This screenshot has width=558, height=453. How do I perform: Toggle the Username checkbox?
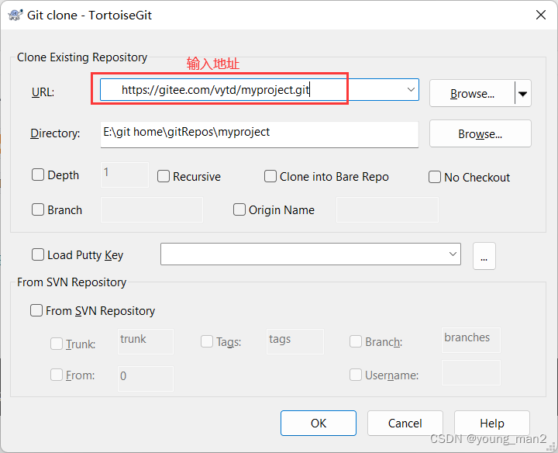[356, 375]
